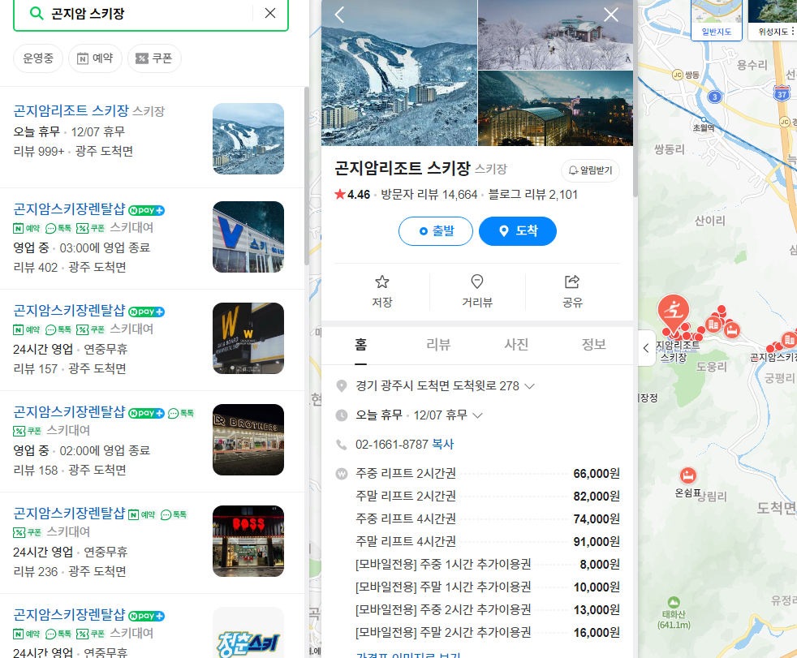The image size is (797, 658).
Task: Open 방문자 리뷰 14,664
Action: (x=429, y=195)
